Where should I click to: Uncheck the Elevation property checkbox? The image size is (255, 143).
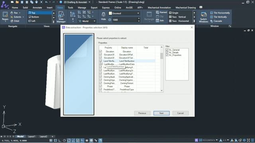click(x=100, y=51)
